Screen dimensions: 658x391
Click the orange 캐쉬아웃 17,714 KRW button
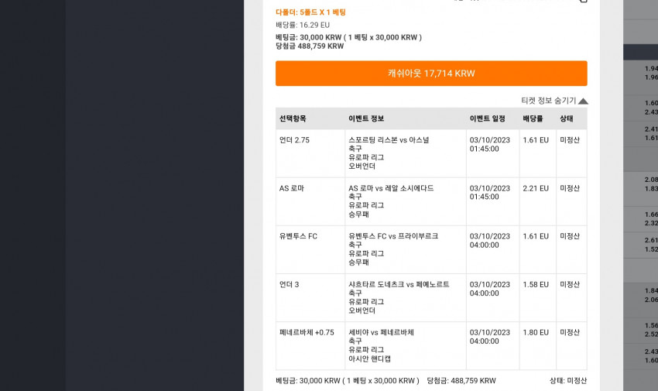click(431, 74)
